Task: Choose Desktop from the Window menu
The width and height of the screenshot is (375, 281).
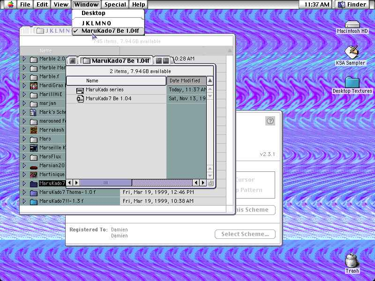Action: (108, 13)
